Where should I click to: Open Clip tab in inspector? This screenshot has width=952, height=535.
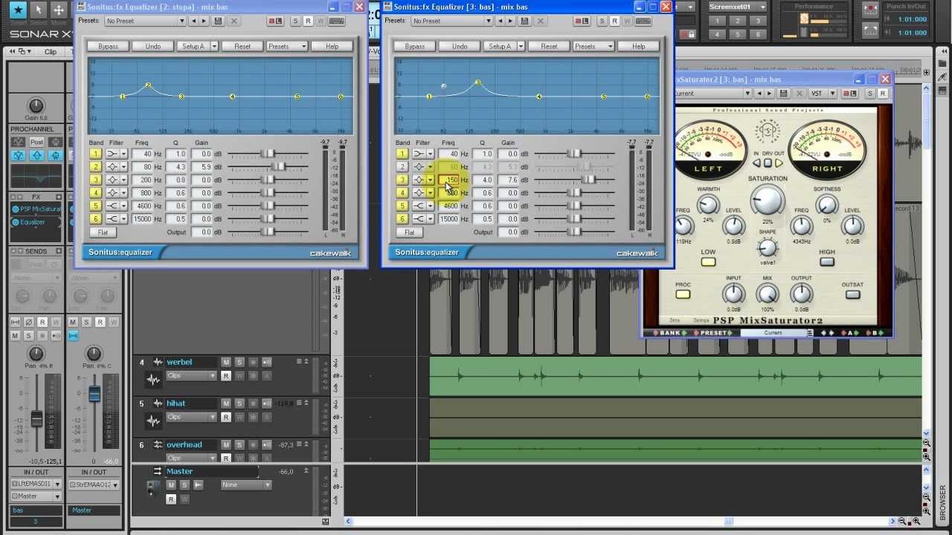[51, 51]
